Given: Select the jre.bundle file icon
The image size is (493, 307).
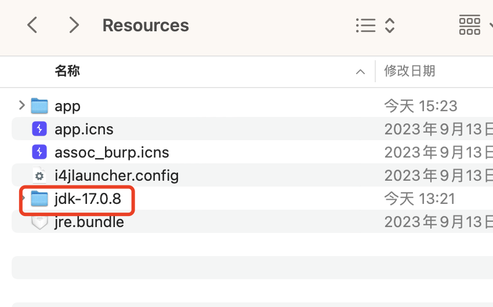Looking at the screenshot, I should (39, 222).
